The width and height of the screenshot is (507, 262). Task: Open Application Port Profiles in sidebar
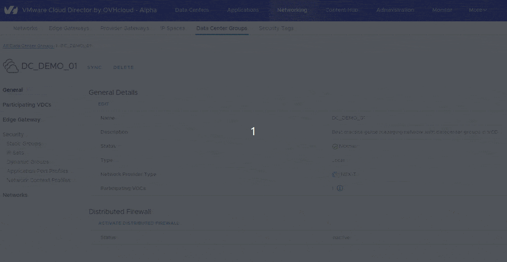pyautogui.click(x=37, y=171)
